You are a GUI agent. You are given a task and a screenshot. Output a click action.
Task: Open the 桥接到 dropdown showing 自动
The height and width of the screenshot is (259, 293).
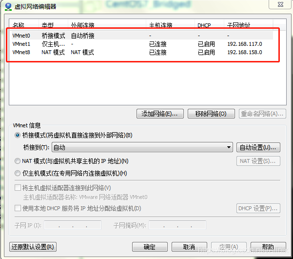(142, 147)
